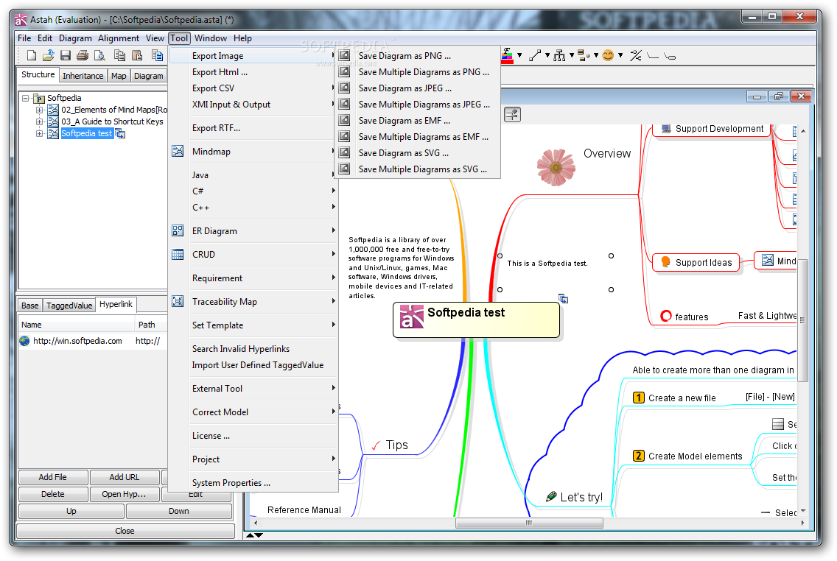Switch to the Inheritance tab

pyautogui.click(x=83, y=76)
